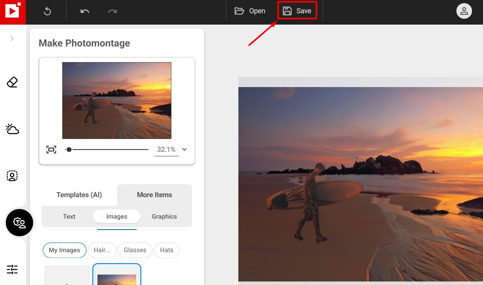Image resolution: width=483 pixels, height=285 pixels.
Task: Choose the My Images category chip
Action: click(65, 250)
